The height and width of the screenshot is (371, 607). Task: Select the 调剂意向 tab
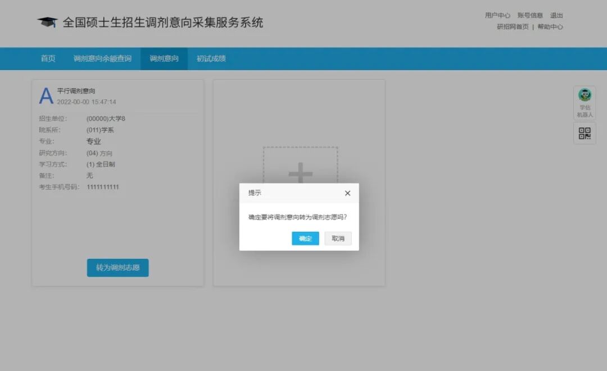(x=163, y=58)
